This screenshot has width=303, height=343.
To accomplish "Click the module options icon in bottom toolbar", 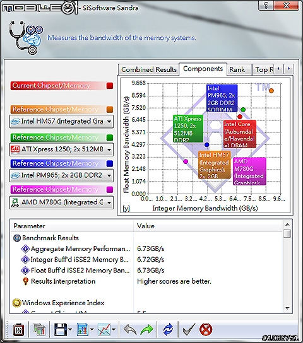I will pos(18,329).
